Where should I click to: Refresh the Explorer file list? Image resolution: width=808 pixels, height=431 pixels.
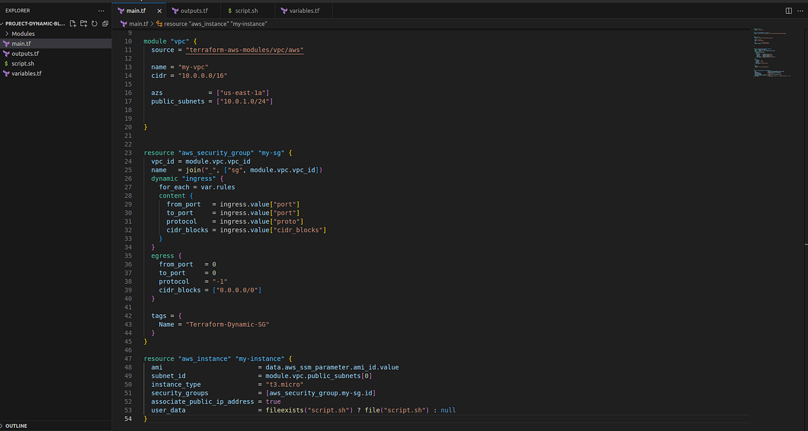94,24
